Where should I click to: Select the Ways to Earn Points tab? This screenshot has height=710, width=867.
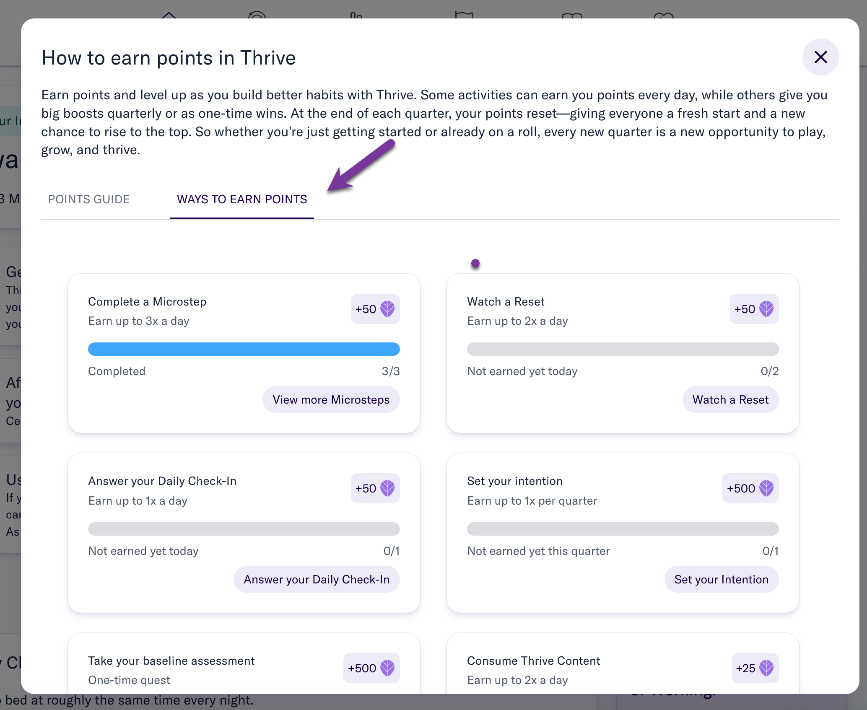[x=242, y=199]
